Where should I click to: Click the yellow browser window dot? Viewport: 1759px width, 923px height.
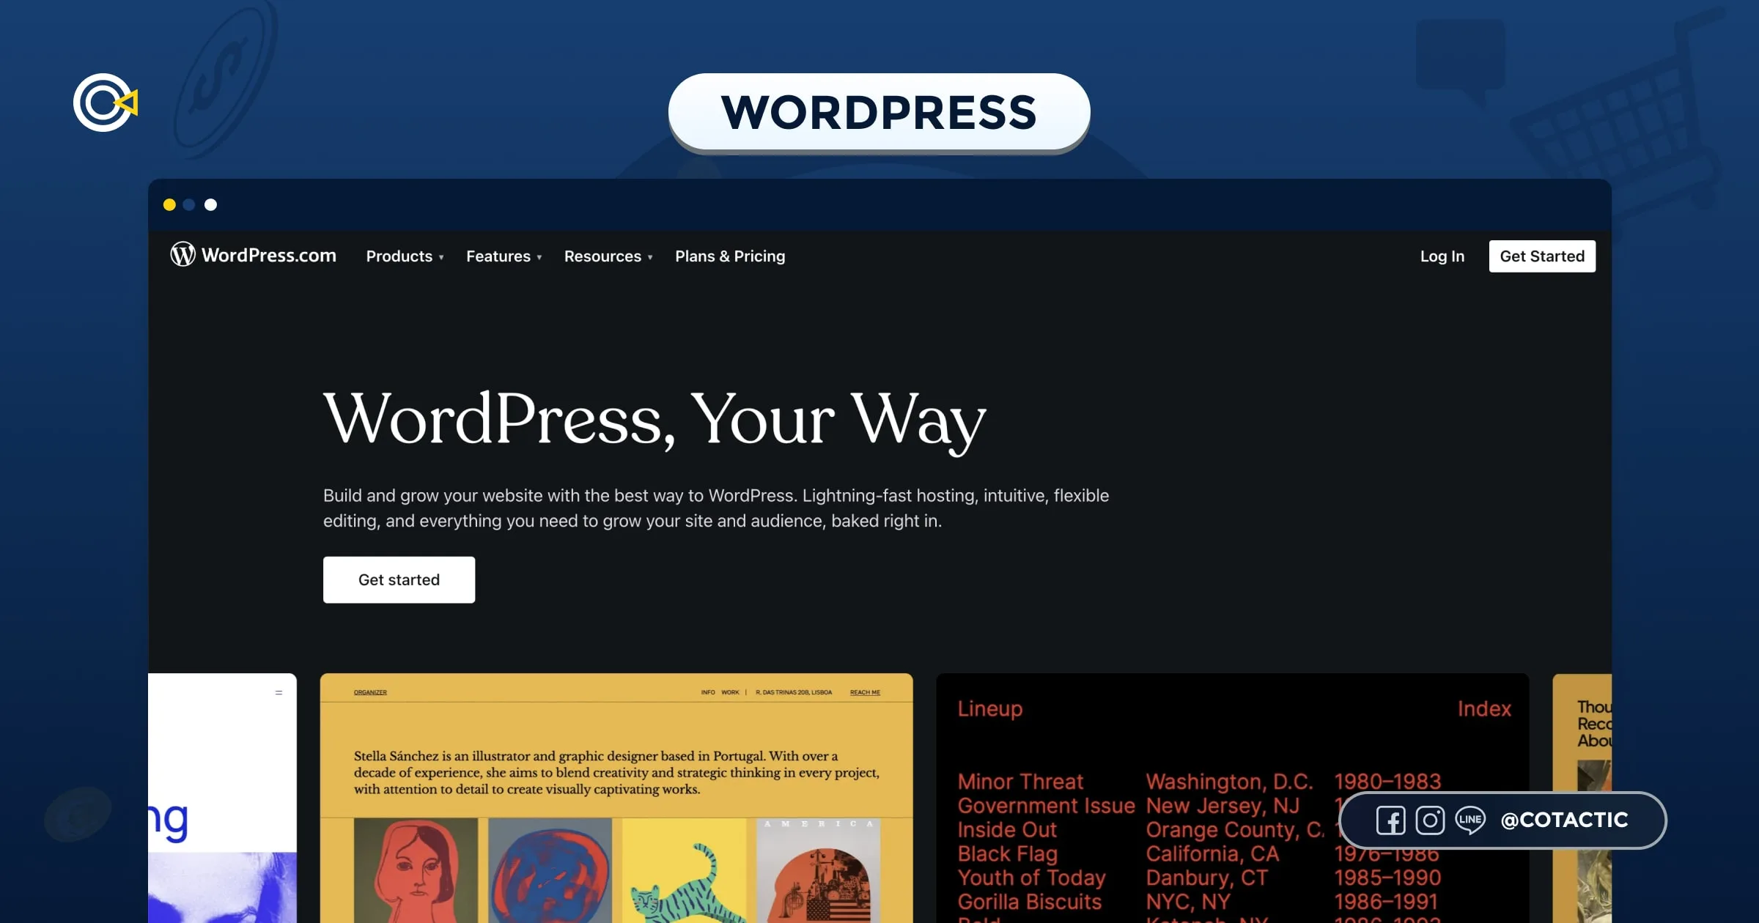169,205
